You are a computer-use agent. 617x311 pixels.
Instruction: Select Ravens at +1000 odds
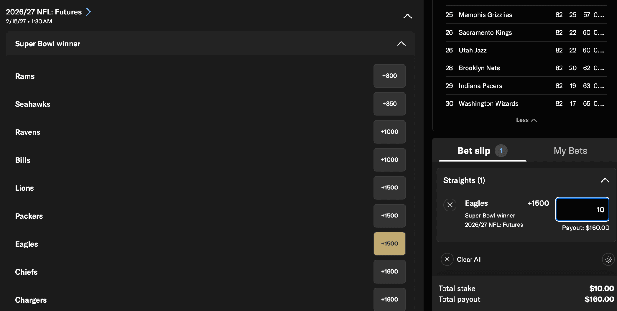pyautogui.click(x=390, y=132)
